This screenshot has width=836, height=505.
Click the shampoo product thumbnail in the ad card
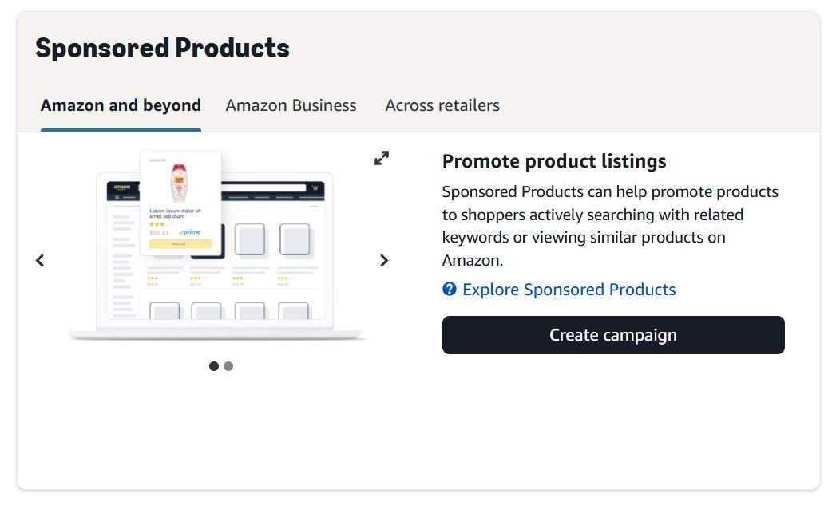[x=178, y=182]
